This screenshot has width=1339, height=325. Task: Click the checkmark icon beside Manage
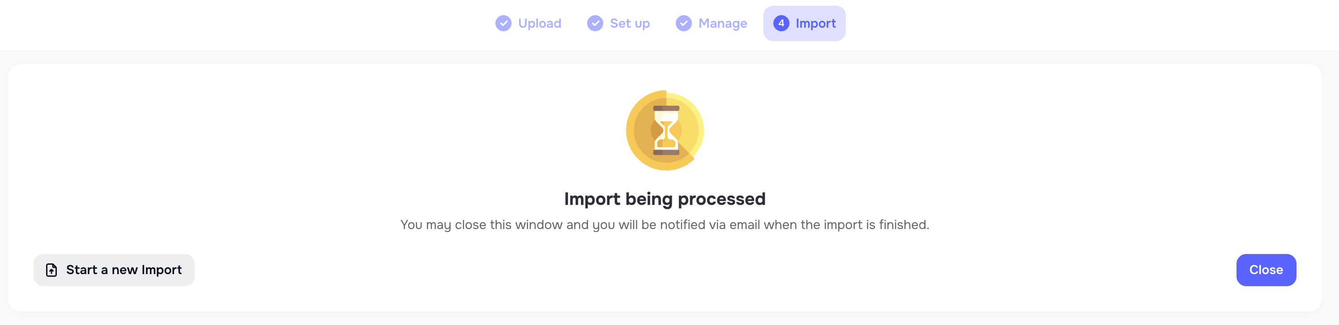coord(682,23)
